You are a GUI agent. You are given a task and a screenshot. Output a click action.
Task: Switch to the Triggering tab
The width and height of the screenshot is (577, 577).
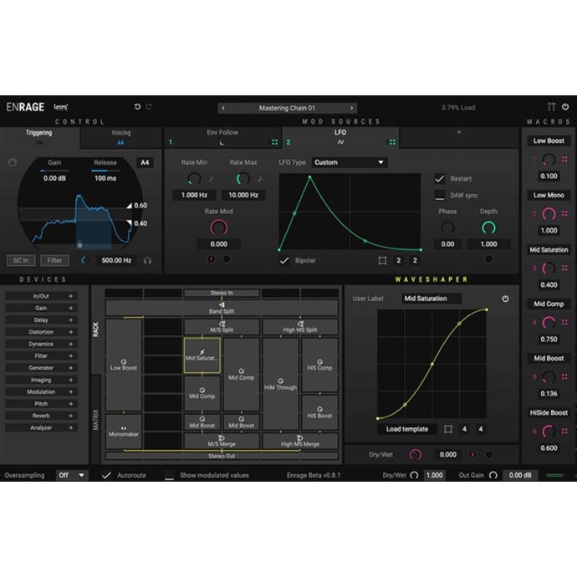coord(39,137)
